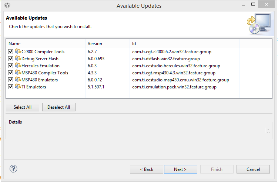Sort by the Name column header

(46, 44)
